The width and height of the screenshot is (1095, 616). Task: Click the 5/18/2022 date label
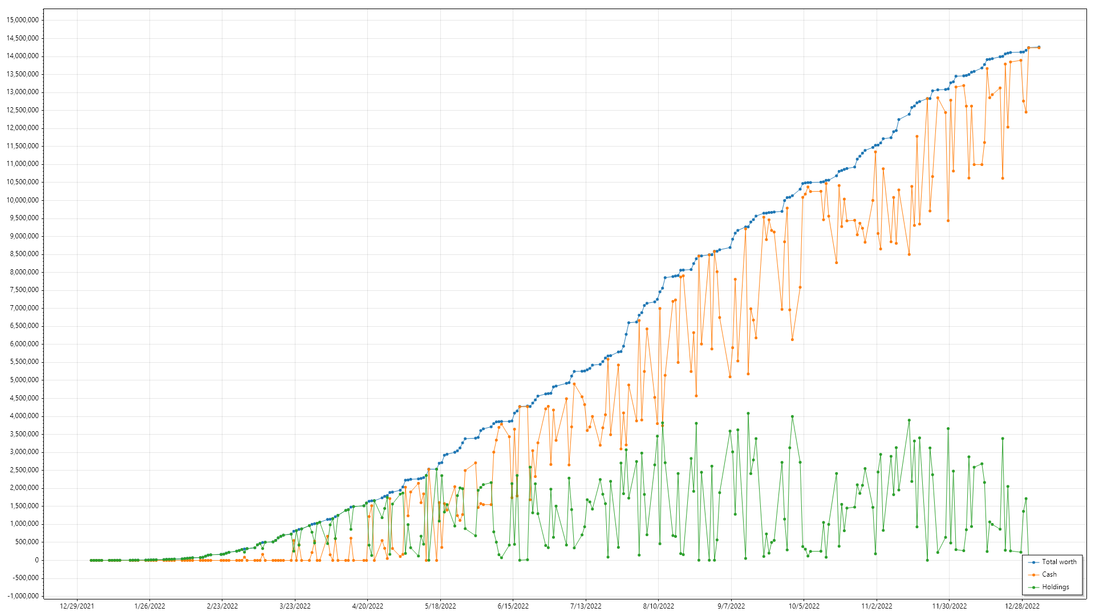click(440, 606)
